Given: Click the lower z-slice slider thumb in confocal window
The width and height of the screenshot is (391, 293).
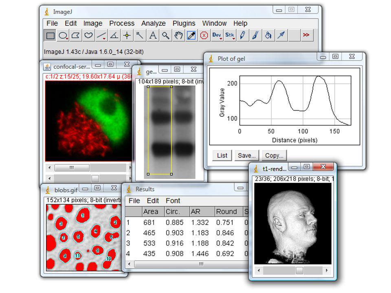Looking at the screenshot, I should coord(95,178).
